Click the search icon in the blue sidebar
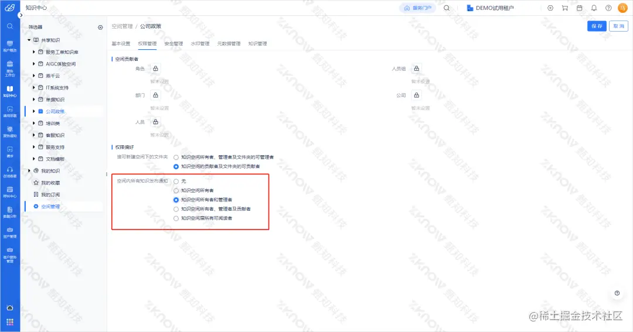Image resolution: width=633 pixels, height=332 pixels. [10, 26]
